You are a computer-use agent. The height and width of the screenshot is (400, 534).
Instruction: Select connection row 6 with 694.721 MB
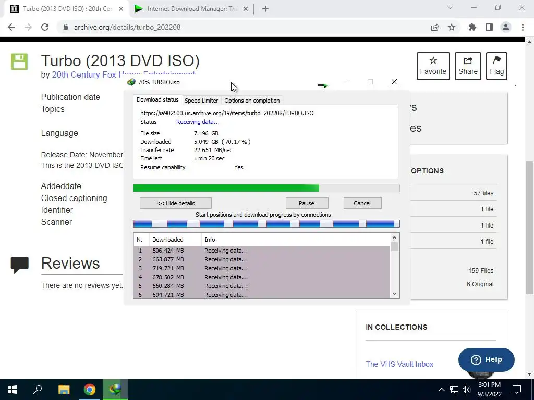[x=262, y=295]
